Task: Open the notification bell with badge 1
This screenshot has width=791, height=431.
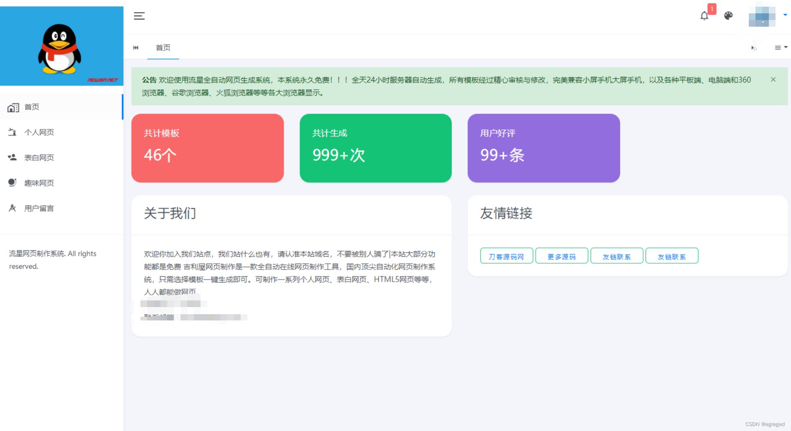Action: [x=705, y=15]
